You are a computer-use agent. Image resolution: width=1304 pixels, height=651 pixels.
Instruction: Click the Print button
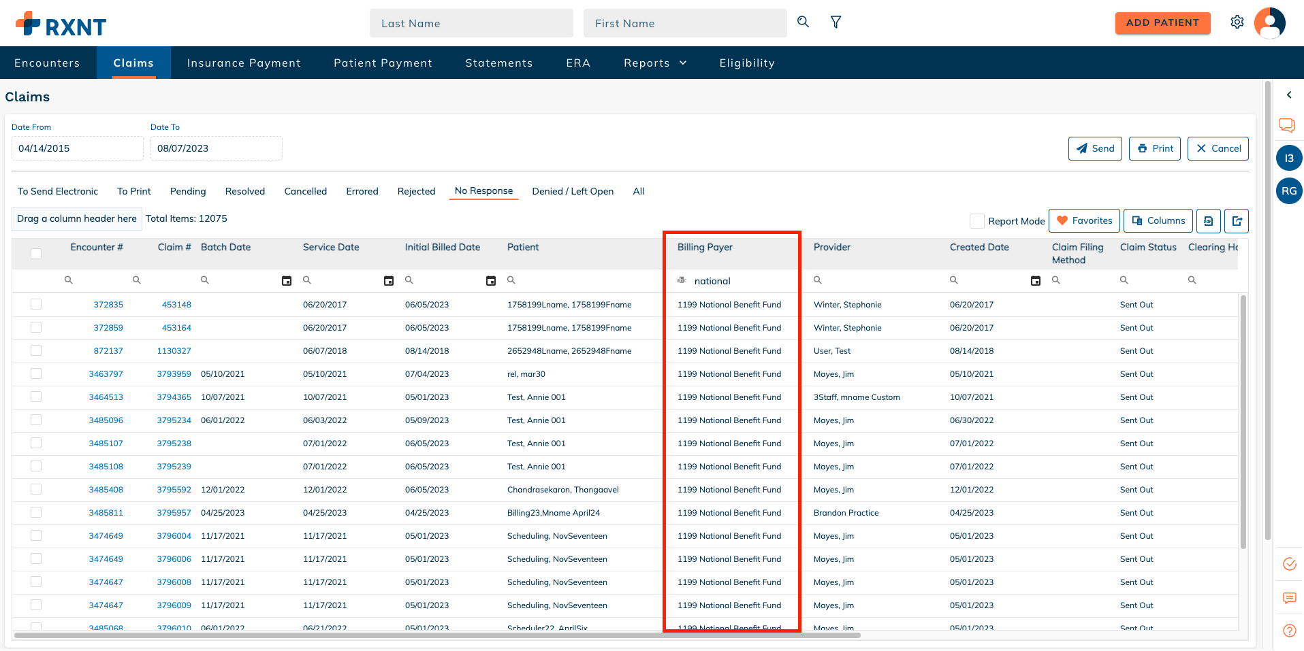[x=1155, y=148]
